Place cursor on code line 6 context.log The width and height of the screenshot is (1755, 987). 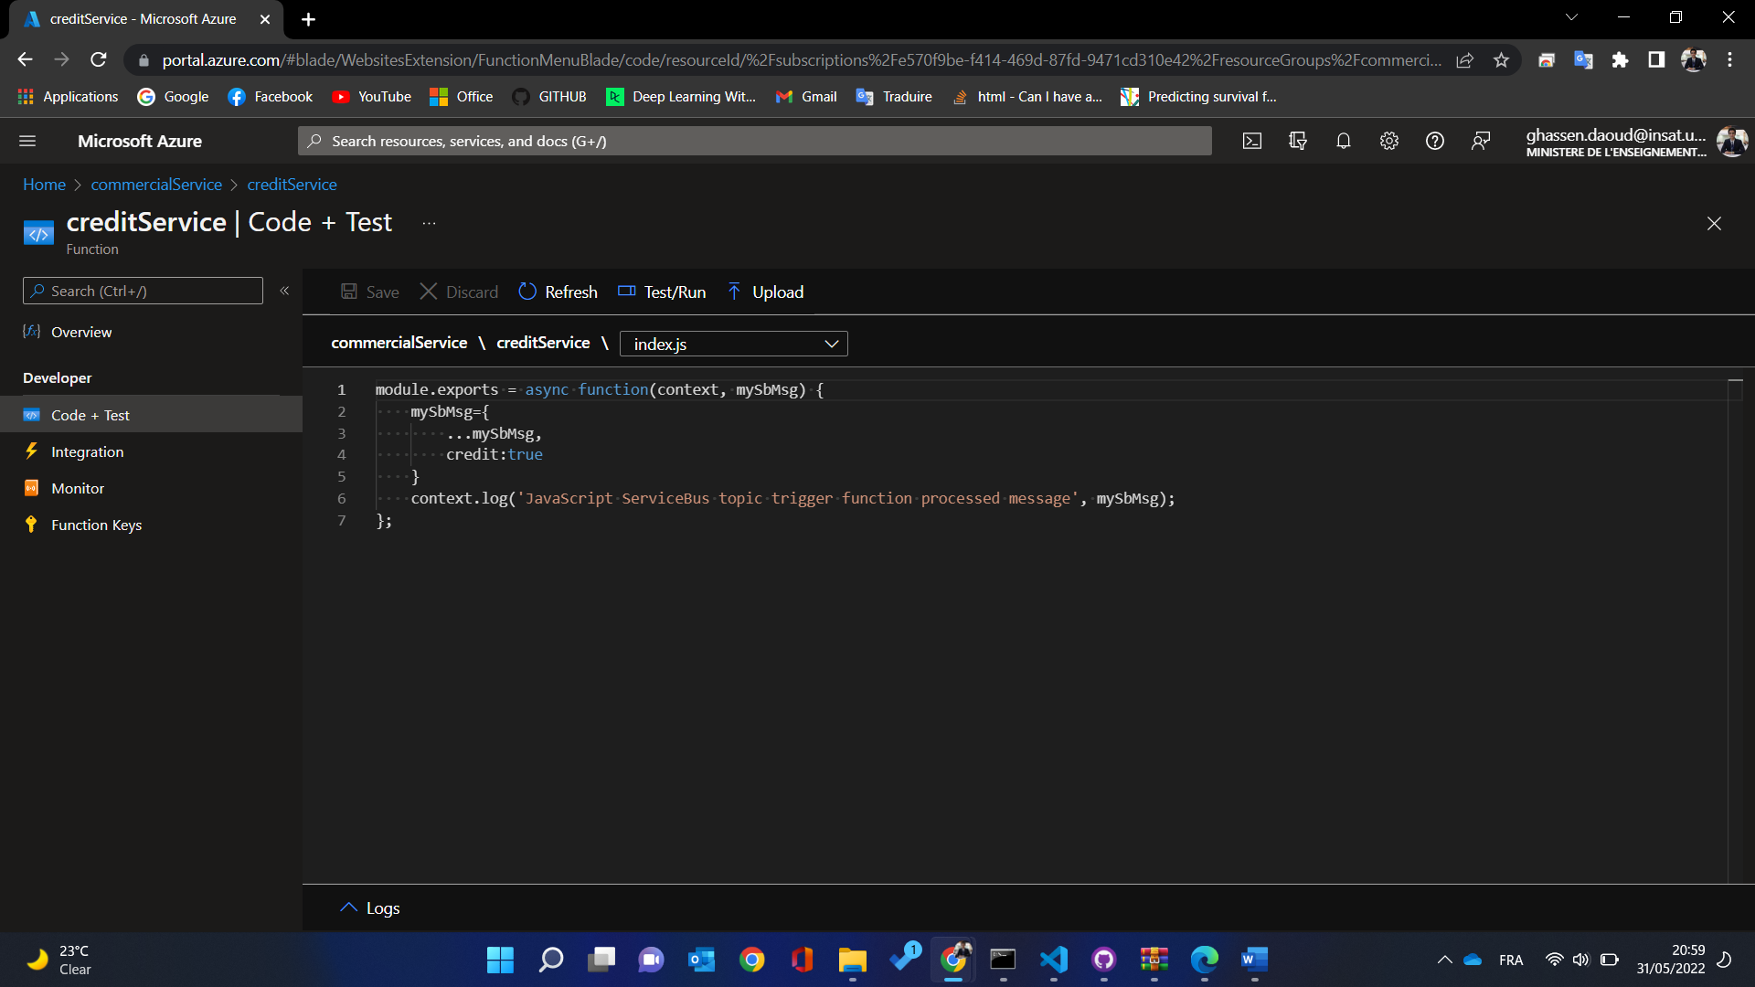459,498
